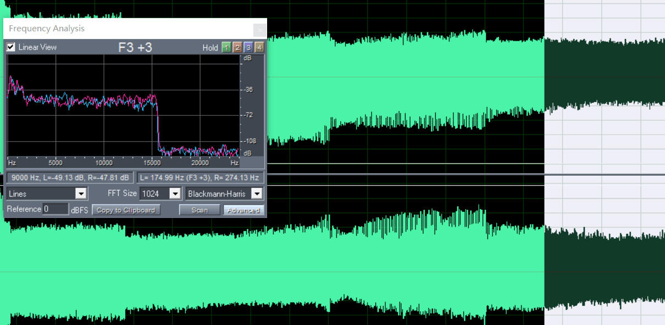
Task: Open the Blackmann-Harris window type dropdown
Action: pyautogui.click(x=257, y=194)
